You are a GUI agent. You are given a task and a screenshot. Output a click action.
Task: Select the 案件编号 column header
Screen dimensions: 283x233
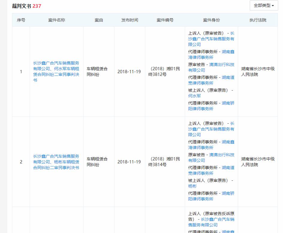click(165, 20)
